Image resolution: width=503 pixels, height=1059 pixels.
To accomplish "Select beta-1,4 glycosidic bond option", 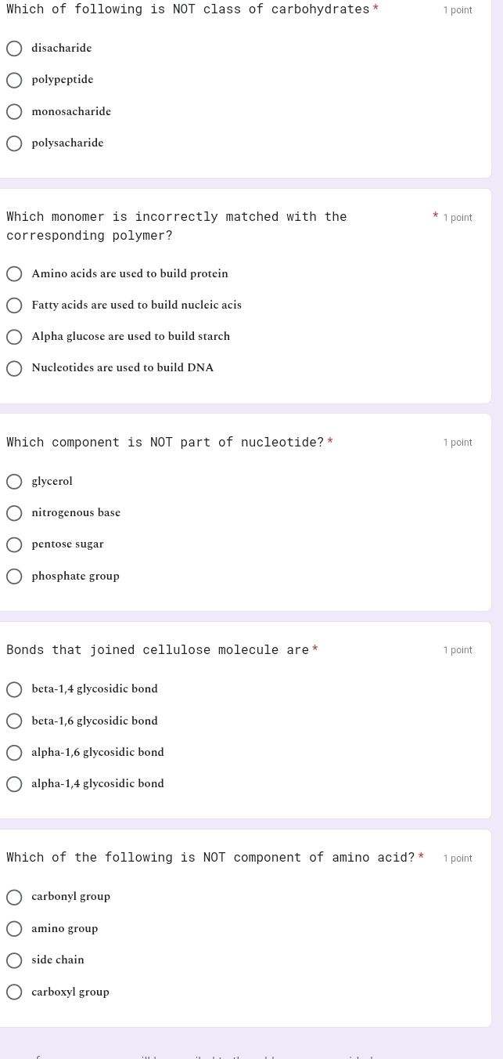I will coord(14,689).
